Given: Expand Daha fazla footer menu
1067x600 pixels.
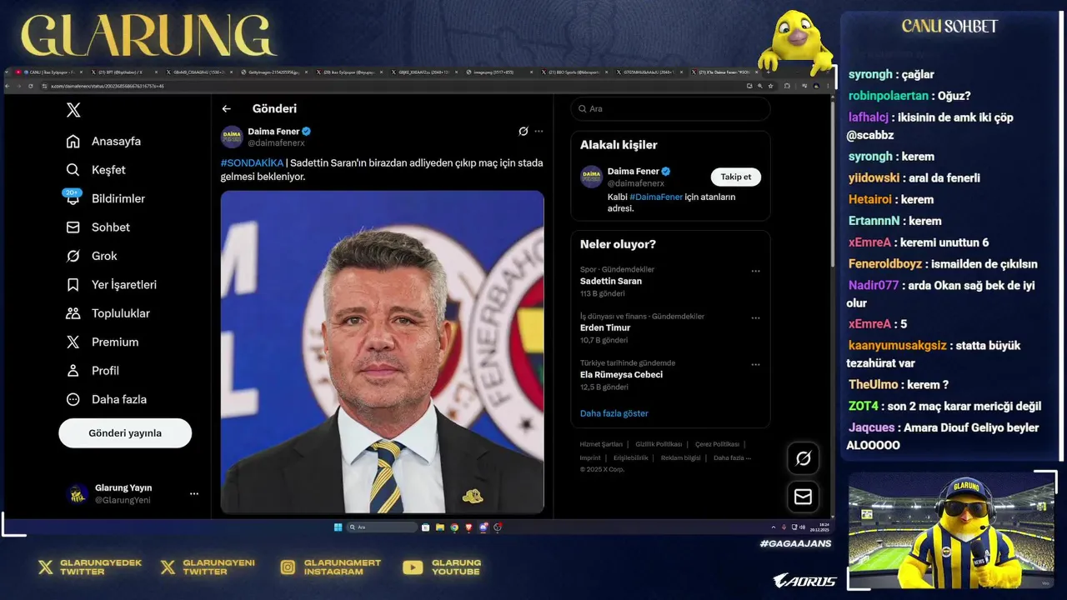Looking at the screenshot, I should (x=732, y=457).
